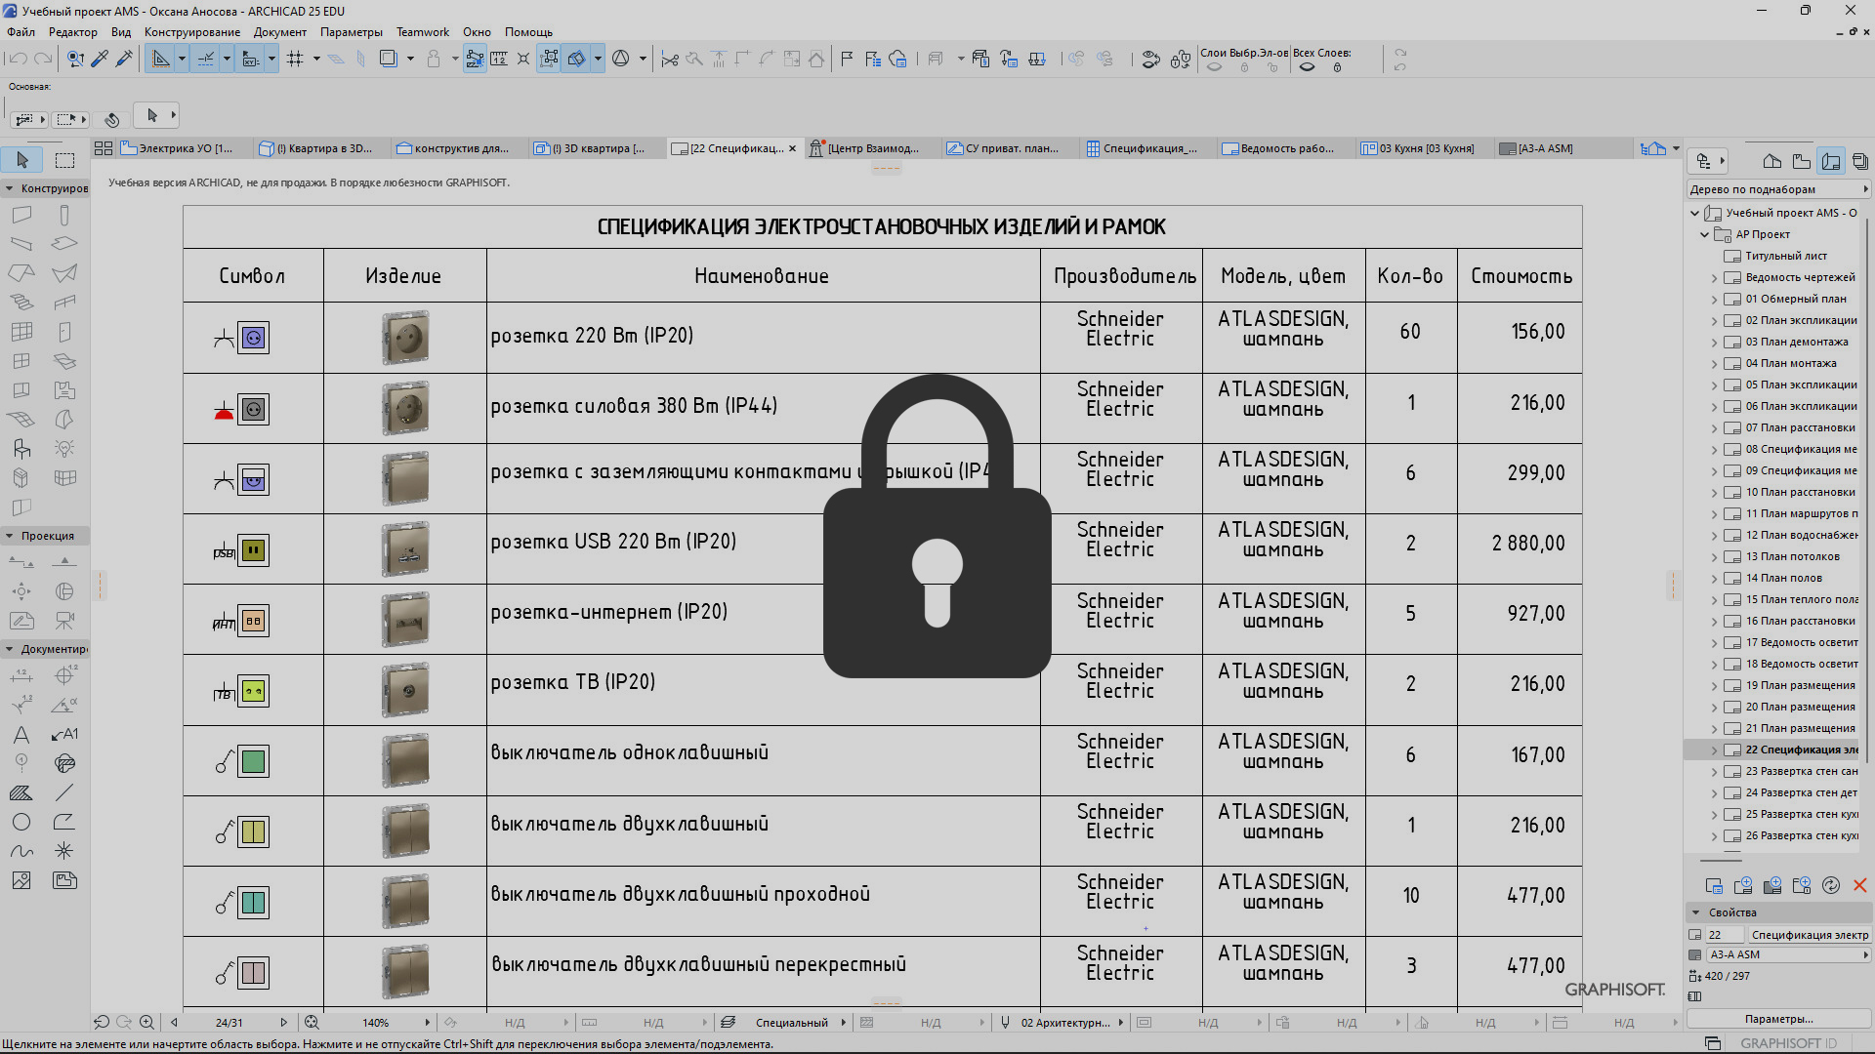Select the Arrow tool in toolbox
Screen dimensions: 1875x1054
coord(22,160)
